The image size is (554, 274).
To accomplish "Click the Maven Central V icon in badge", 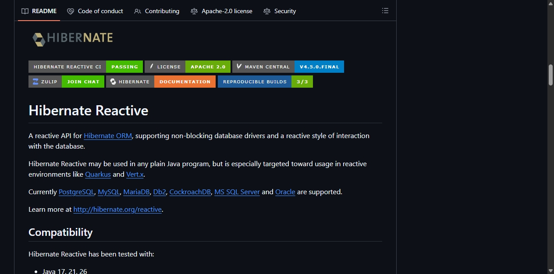I will click(x=239, y=67).
